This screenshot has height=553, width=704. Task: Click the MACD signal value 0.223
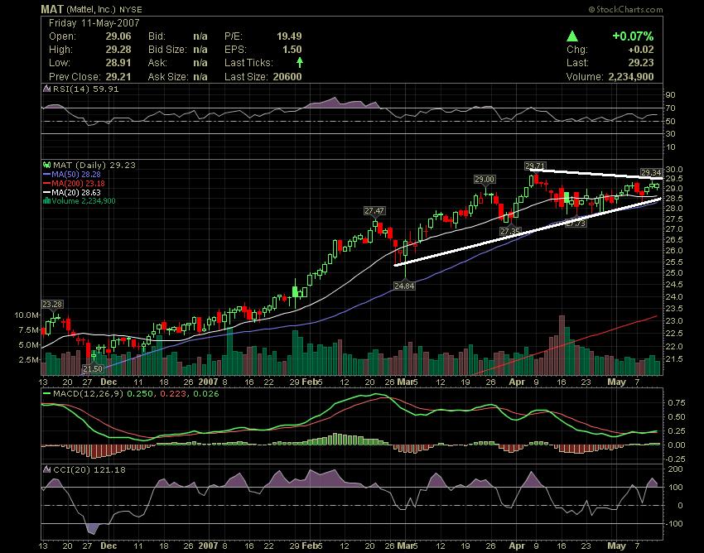point(174,394)
